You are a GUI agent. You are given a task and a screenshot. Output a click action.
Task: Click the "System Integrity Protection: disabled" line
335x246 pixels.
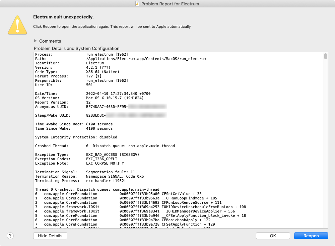[x=76, y=137]
